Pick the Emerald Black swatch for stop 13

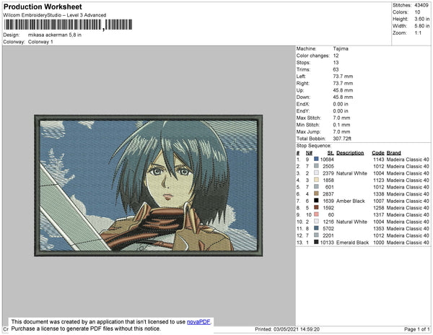click(316, 242)
